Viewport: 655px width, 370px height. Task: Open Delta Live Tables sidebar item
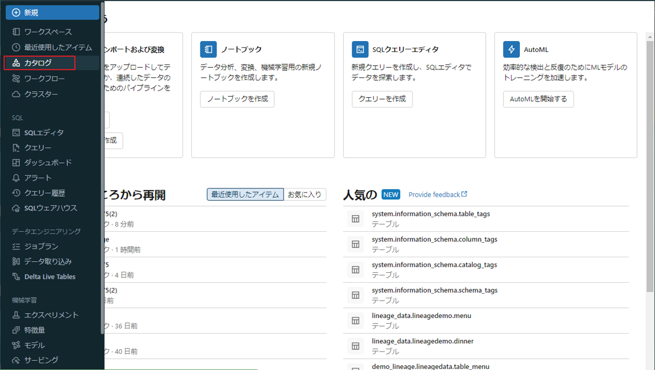[x=49, y=277]
